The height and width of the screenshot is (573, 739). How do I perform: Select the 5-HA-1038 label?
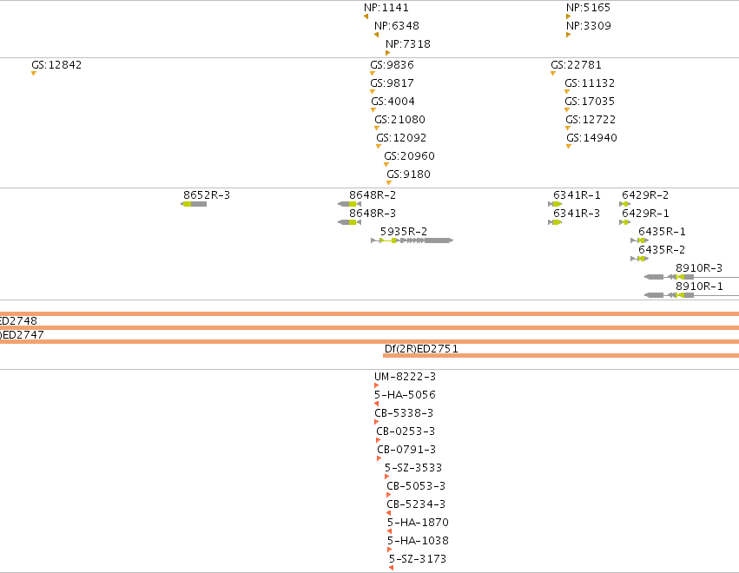(418, 541)
